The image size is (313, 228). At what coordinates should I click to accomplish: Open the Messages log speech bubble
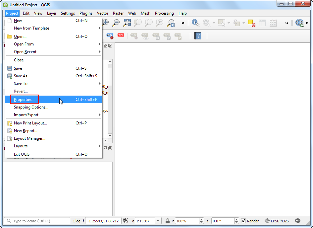298,221
